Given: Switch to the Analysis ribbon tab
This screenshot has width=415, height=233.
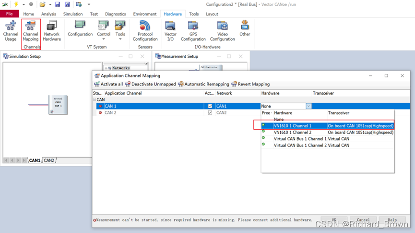Looking at the screenshot, I should [48, 14].
